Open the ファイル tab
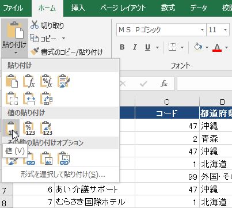 coord(13,8)
